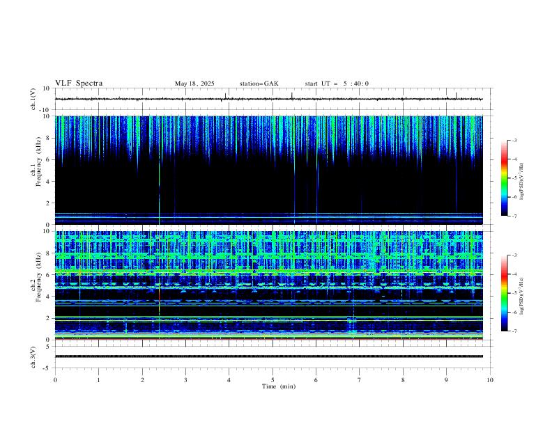Click the "4" tick on ch.1 frequency axis

pos(48,182)
